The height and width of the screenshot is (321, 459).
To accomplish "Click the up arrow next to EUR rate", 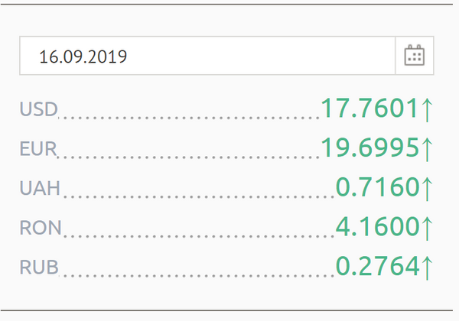I will [427, 149].
